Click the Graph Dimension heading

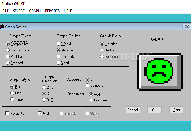[50, 79]
